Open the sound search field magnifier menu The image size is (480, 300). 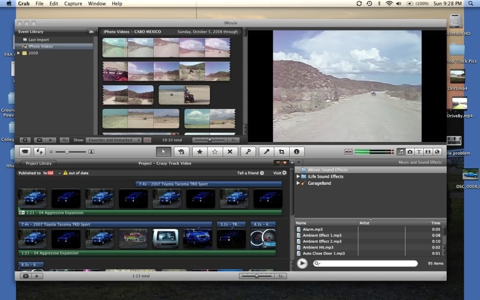click(317, 263)
